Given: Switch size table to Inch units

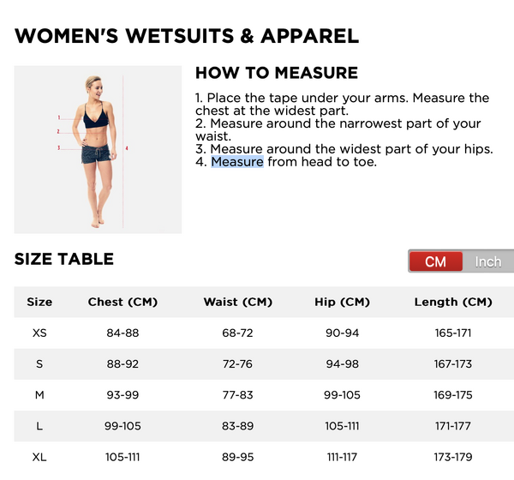Looking at the screenshot, I should (487, 261).
